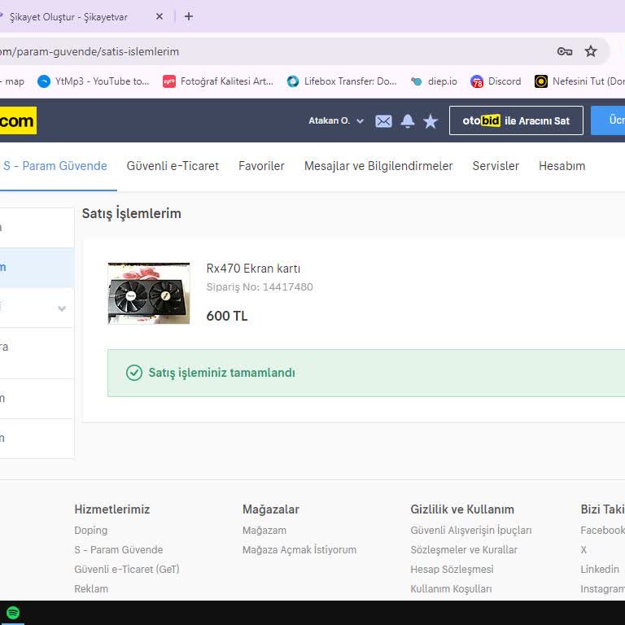Image resolution: width=625 pixels, height=625 pixels.
Task: Open the password manager key icon
Action: [564, 51]
